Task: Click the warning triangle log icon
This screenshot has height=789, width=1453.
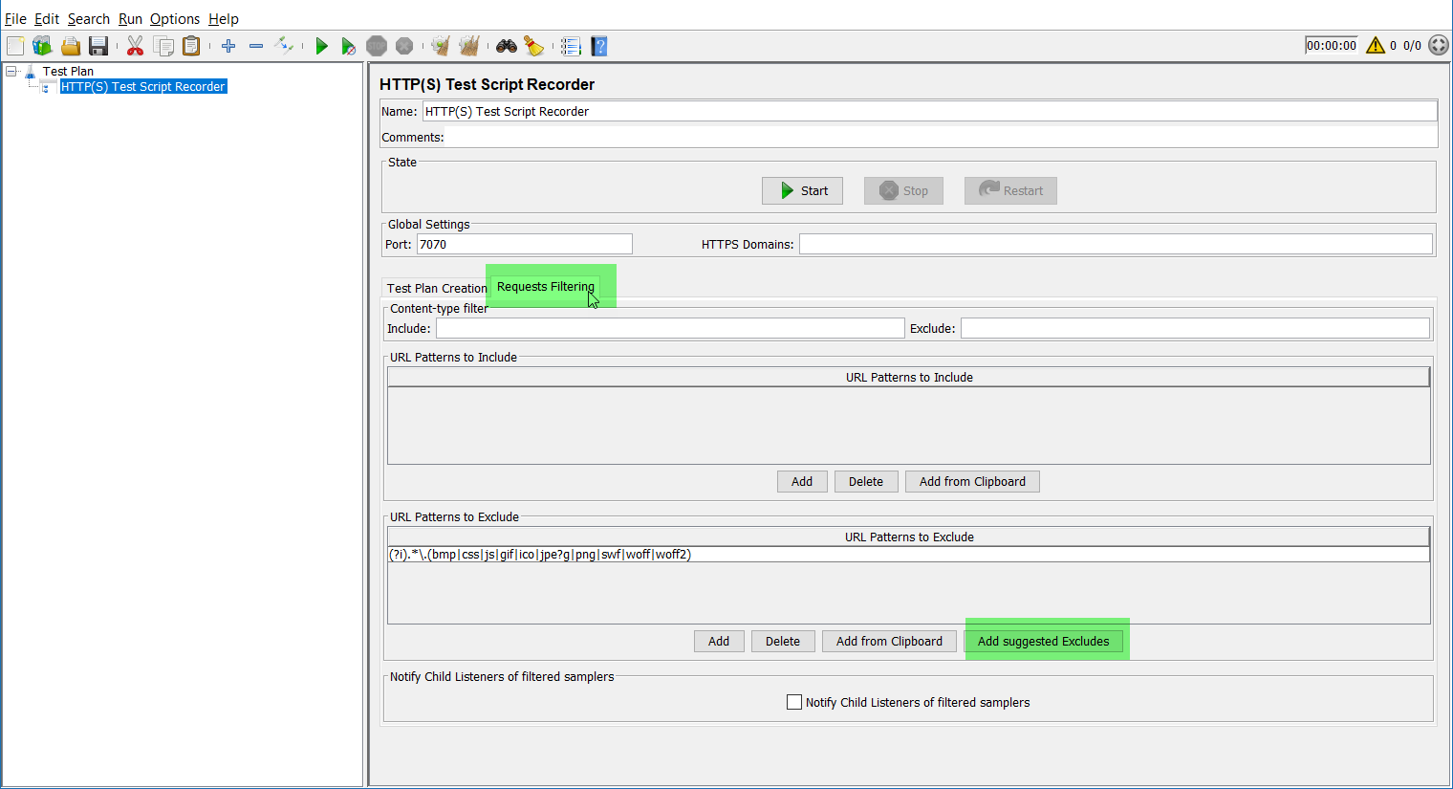Action: (x=1376, y=45)
